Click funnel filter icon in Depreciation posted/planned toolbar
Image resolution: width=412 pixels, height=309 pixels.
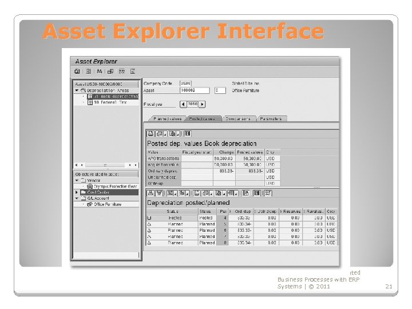point(159,193)
